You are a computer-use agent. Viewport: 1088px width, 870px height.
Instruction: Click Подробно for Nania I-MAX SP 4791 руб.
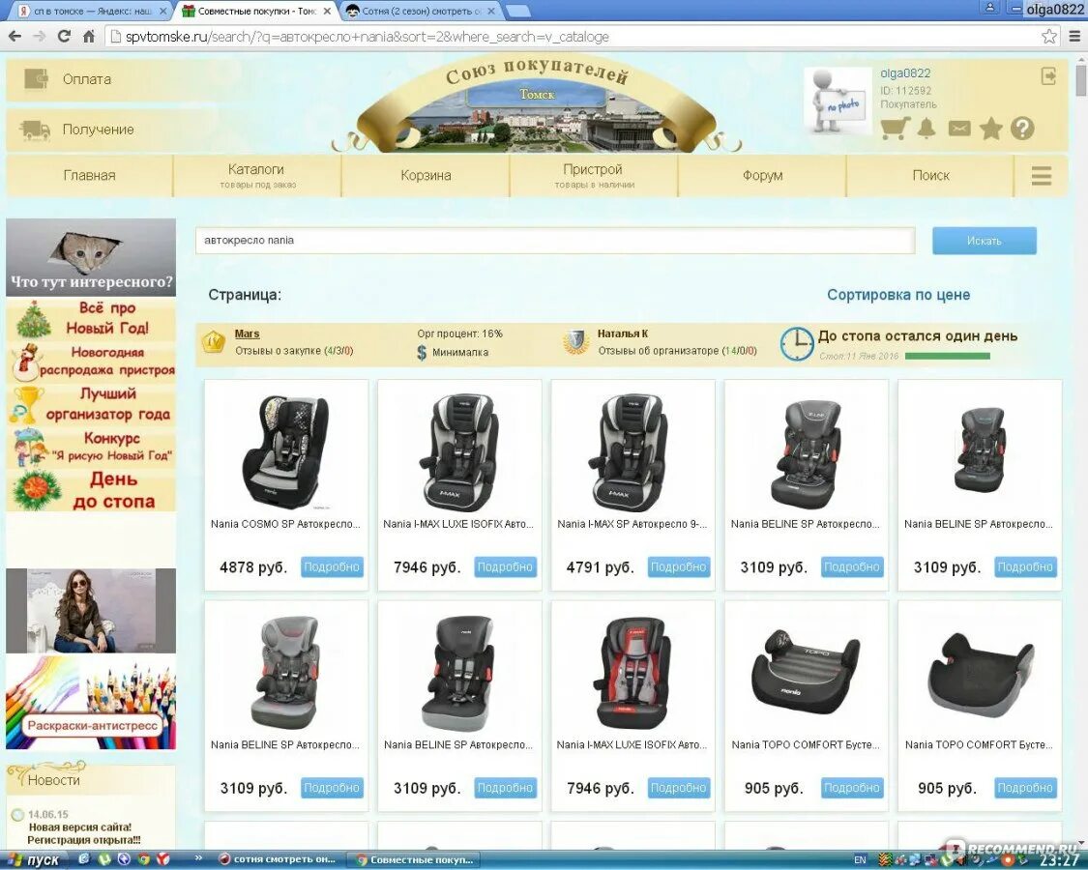[679, 566]
